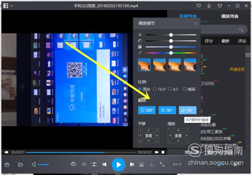Click the blue play button
The width and height of the screenshot is (252, 175).
pyautogui.click(x=118, y=165)
